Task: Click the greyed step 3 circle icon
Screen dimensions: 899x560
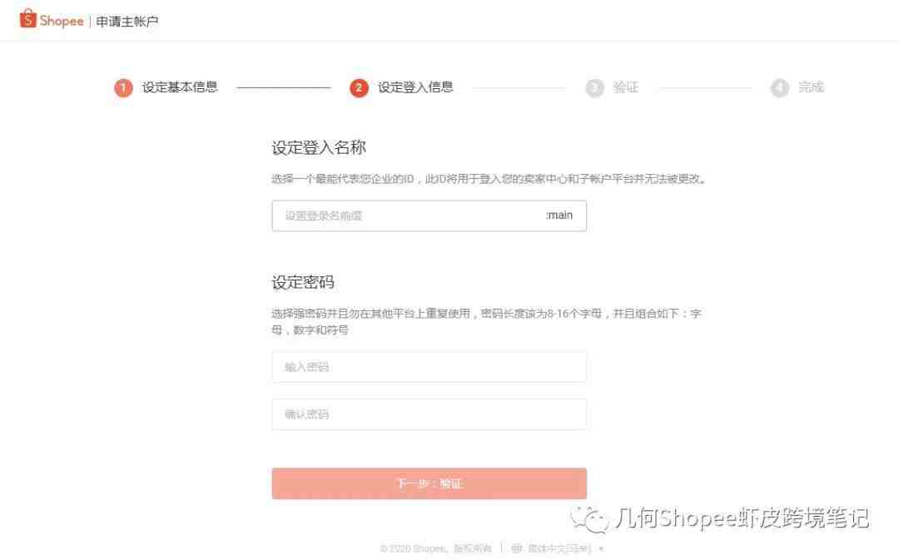Action: [x=594, y=87]
